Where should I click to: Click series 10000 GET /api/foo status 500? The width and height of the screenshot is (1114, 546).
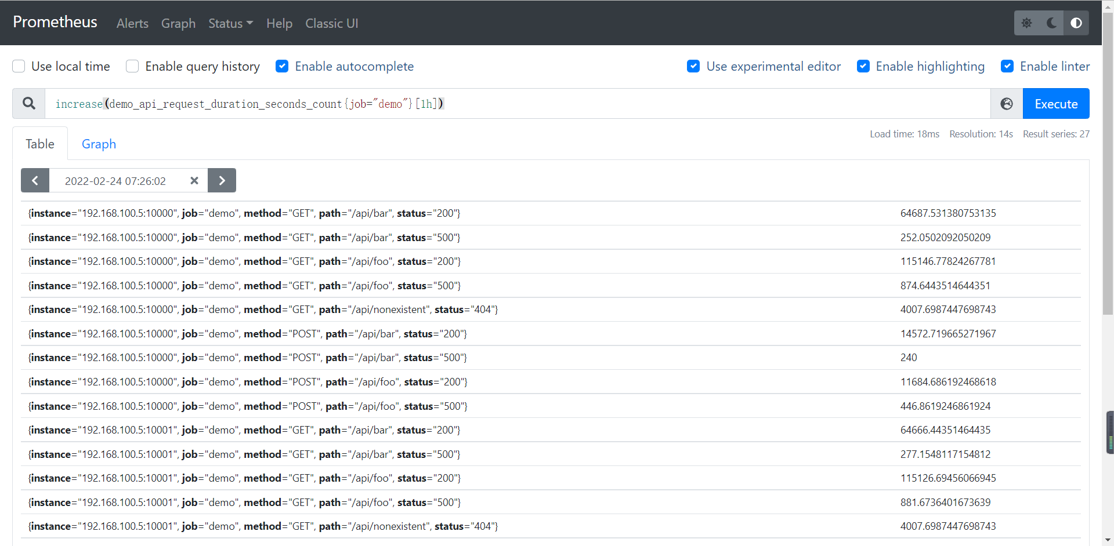pos(244,286)
